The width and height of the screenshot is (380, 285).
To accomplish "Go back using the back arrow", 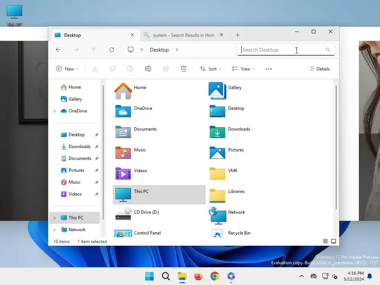I will pos(58,50).
